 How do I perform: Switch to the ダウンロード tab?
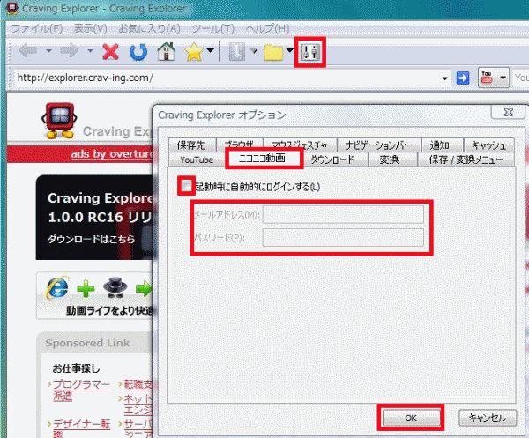click(332, 160)
